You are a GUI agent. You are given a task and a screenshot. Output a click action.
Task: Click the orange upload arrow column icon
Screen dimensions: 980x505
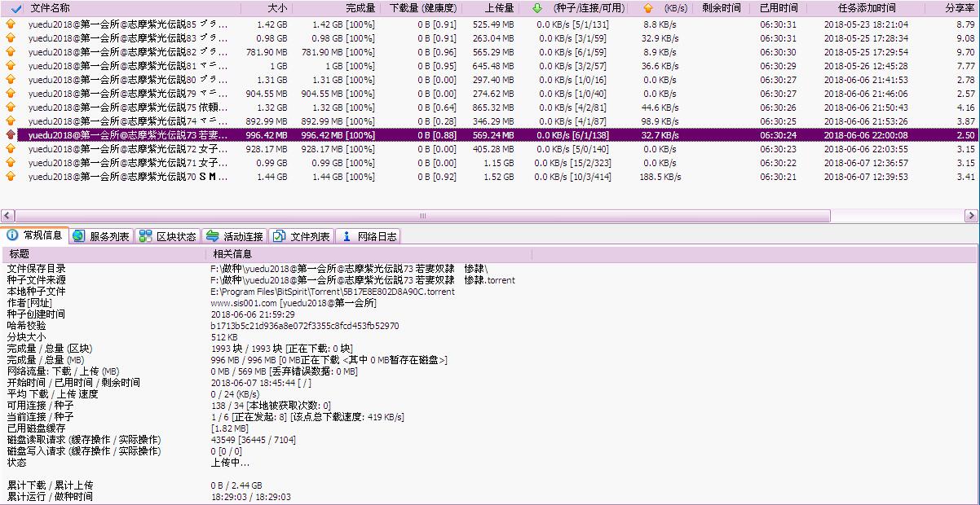tap(648, 8)
